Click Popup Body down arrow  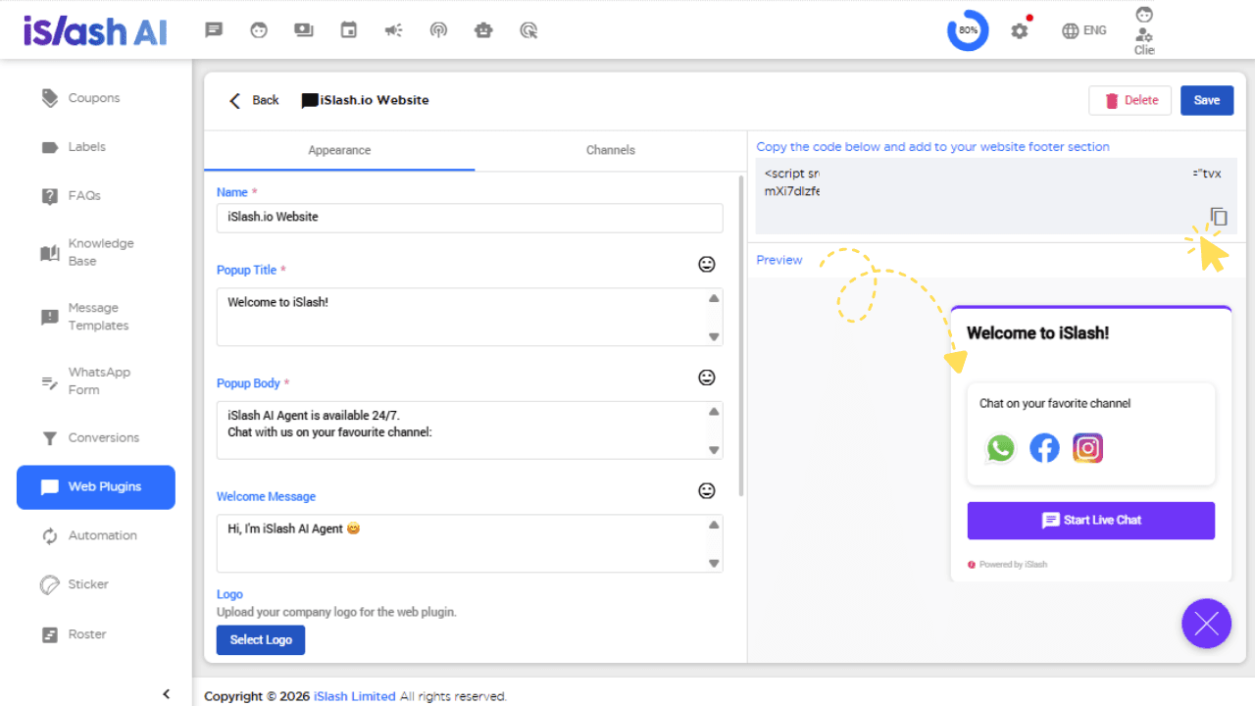tap(714, 451)
